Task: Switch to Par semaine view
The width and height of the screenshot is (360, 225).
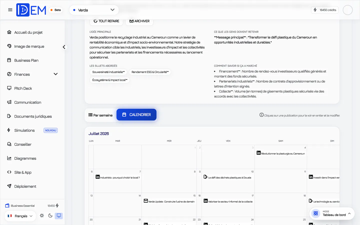Action: pyautogui.click(x=100, y=115)
